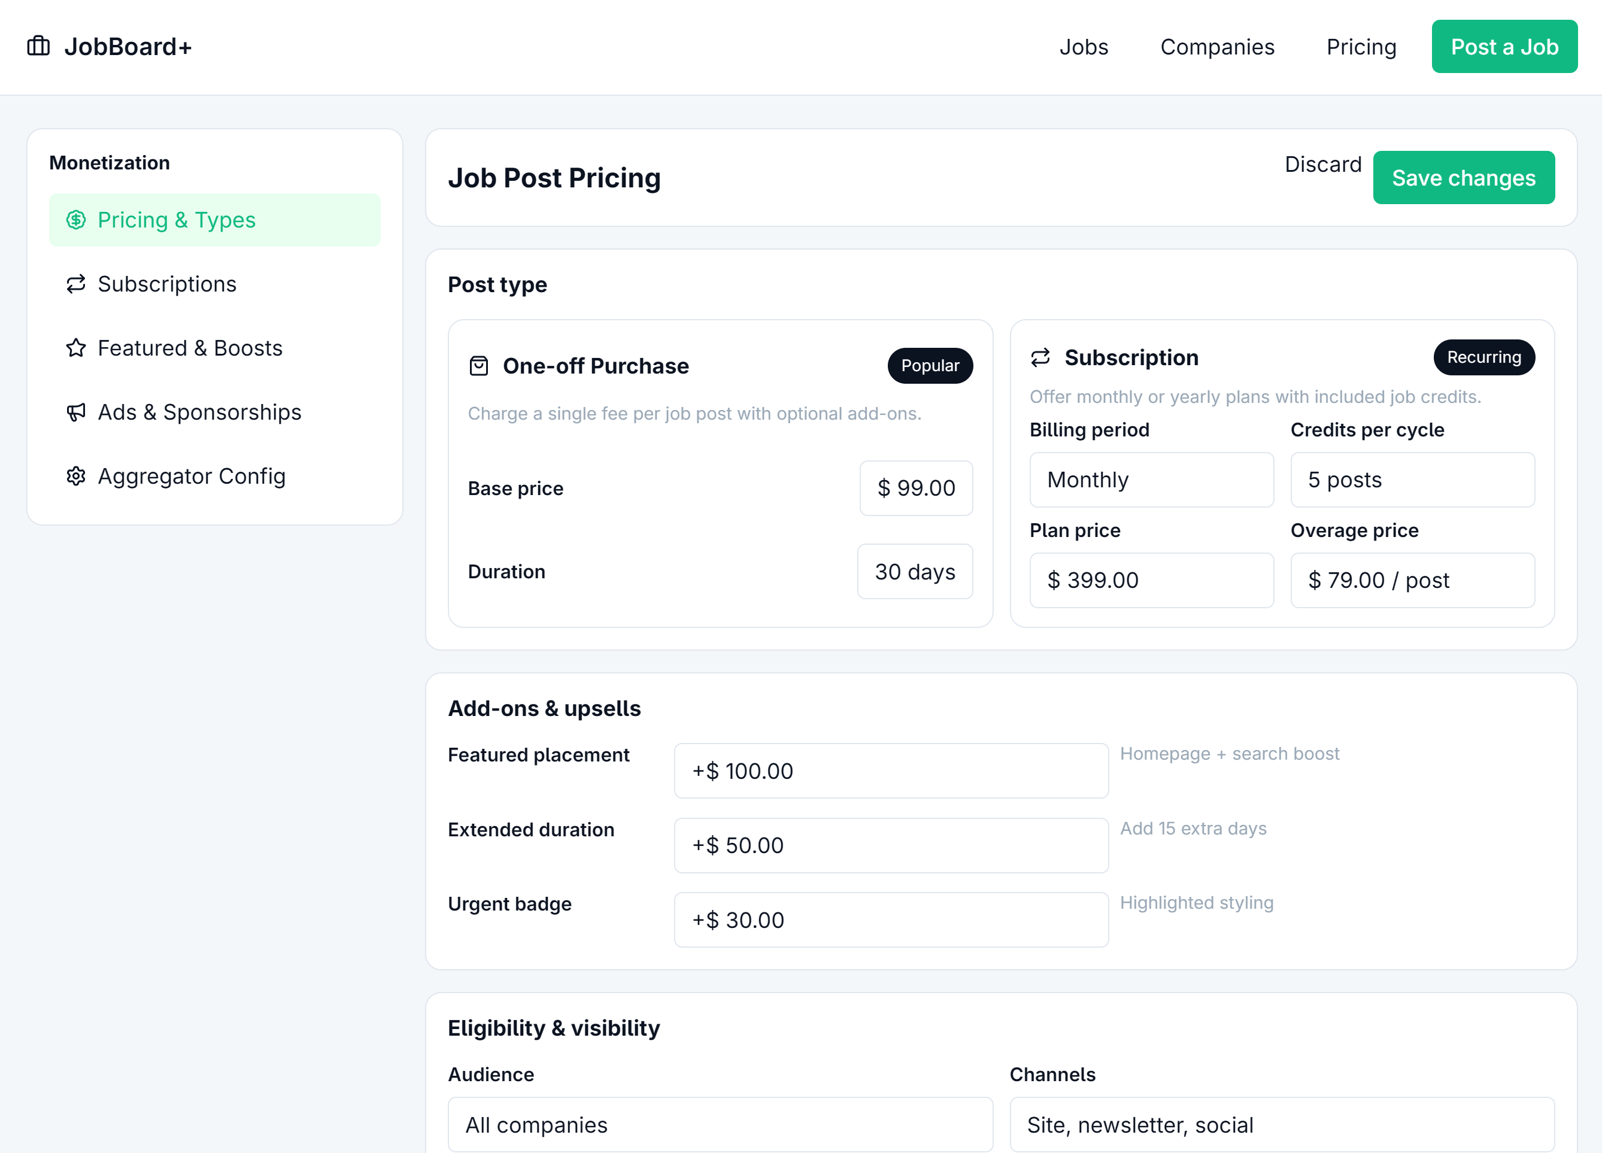
Task: Click the megaphone icon for Ads & Sponsorships
Action: [76, 412]
